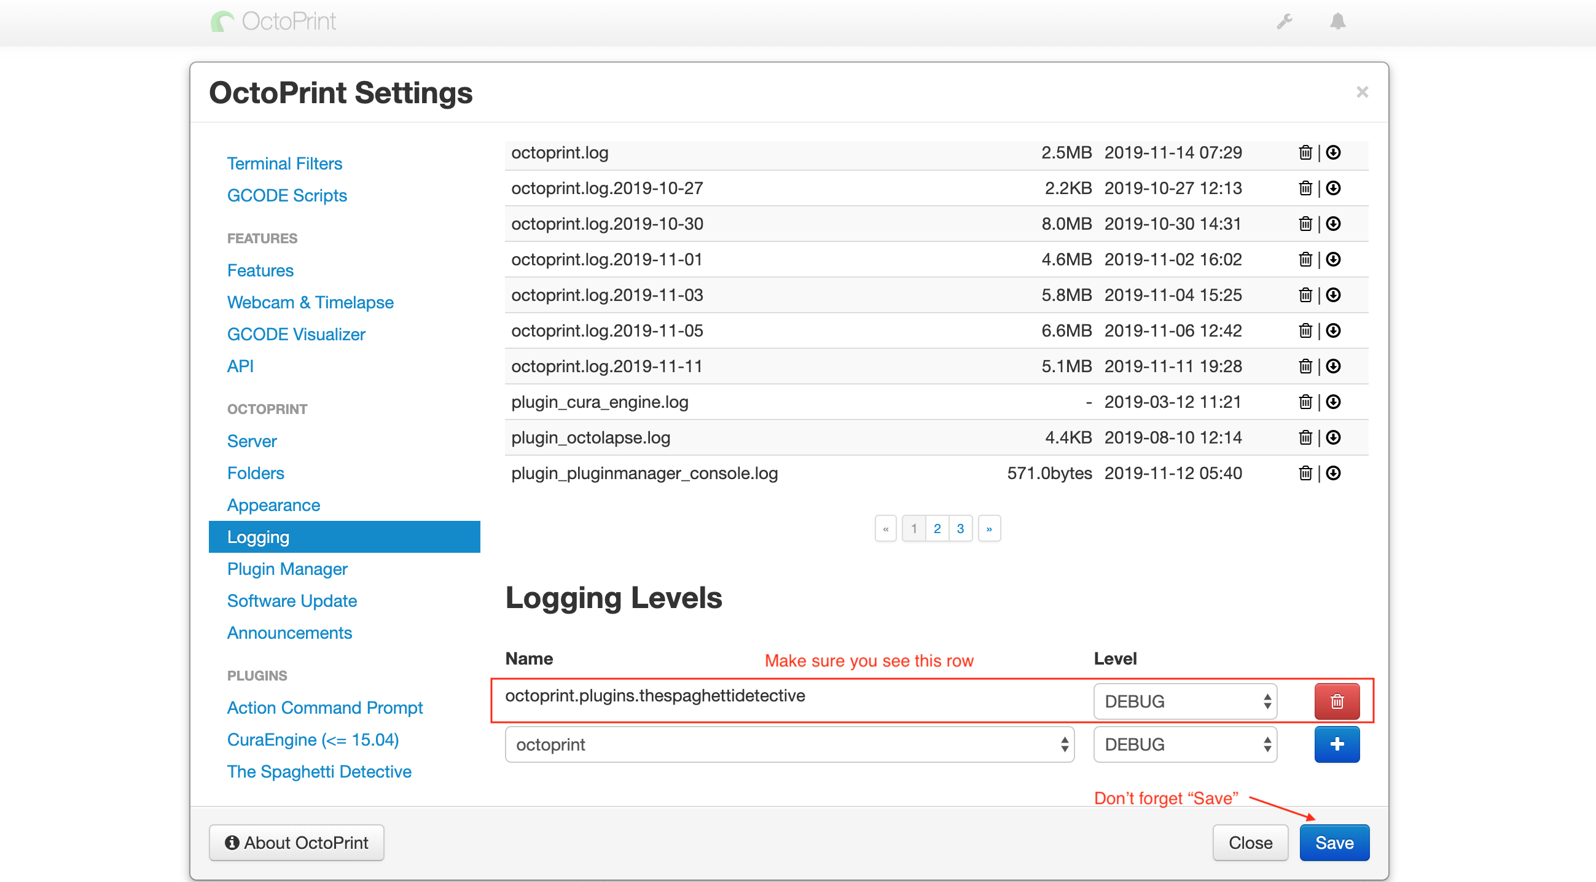Open settings via wrench icon in navbar
Viewport: 1596px width, 882px height.
[x=1285, y=21]
